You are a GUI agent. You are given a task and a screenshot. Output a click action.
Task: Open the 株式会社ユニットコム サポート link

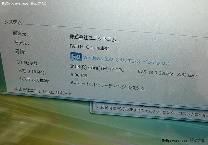[43, 91]
